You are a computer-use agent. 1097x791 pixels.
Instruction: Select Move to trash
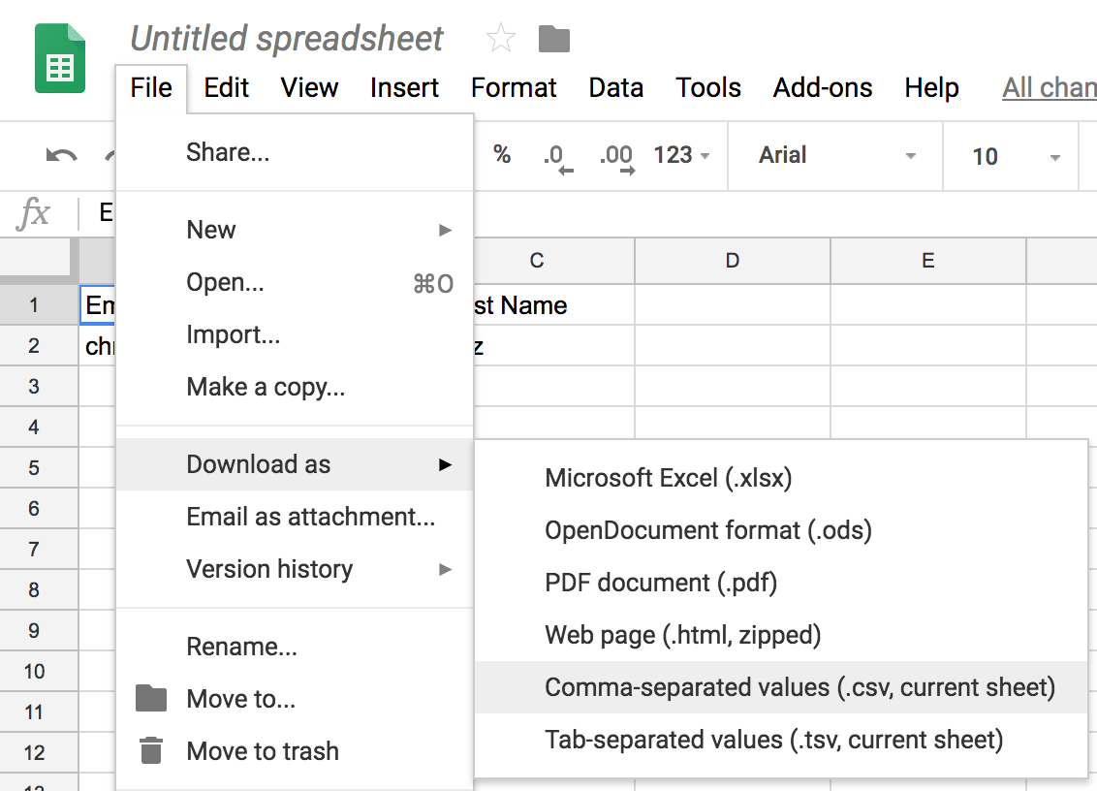pos(295,751)
